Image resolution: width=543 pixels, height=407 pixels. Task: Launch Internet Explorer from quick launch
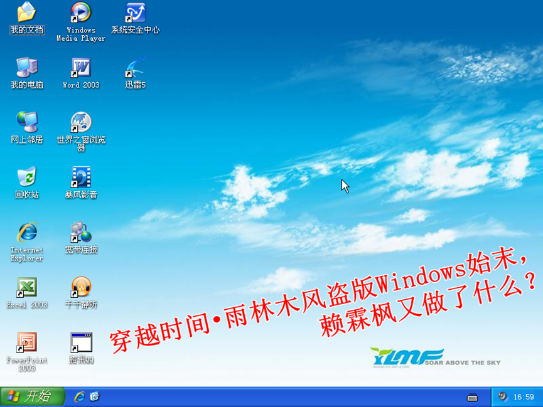point(80,396)
